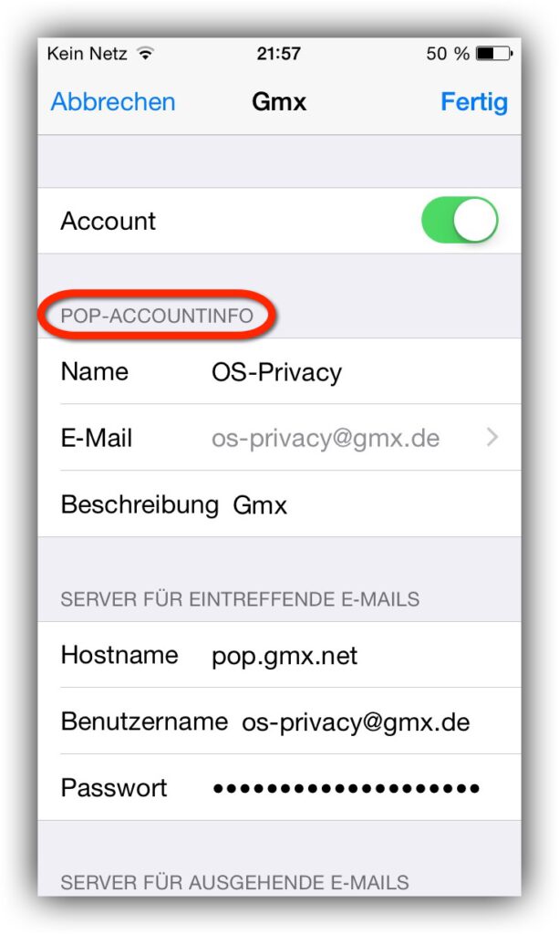Open E-Mail row chevron arrow

click(x=492, y=438)
